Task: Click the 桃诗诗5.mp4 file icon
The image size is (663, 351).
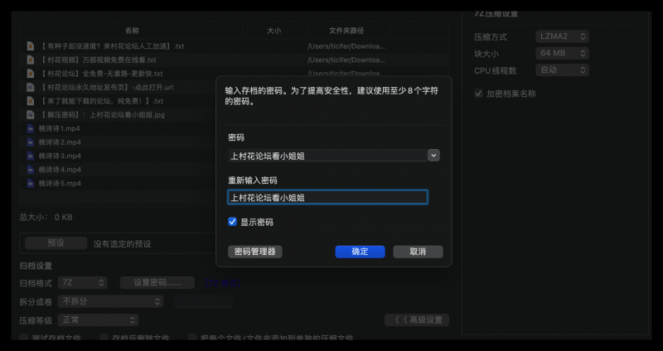Action: coord(31,183)
